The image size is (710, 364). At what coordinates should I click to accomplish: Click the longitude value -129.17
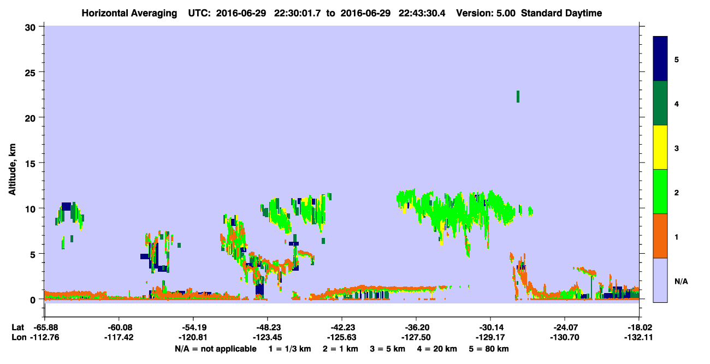pos(490,338)
